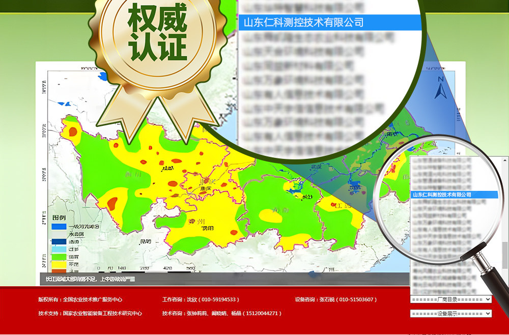The image size is (509, 335).
Task: Click the 版权所有 全国农业技术推广服务中心 text
Action: (80, 299)
